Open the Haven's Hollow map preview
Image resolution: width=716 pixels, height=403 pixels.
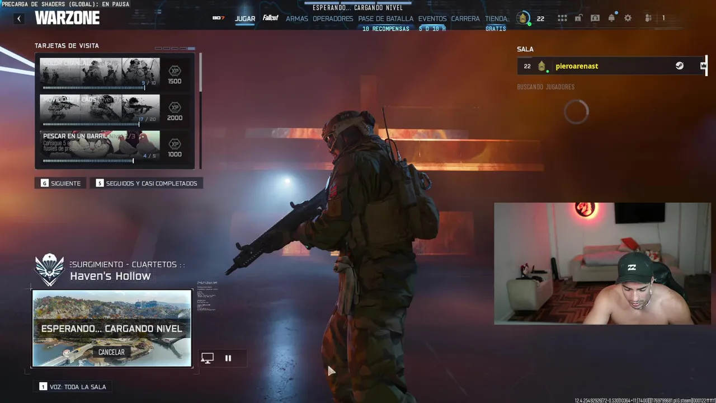(112, 328)
